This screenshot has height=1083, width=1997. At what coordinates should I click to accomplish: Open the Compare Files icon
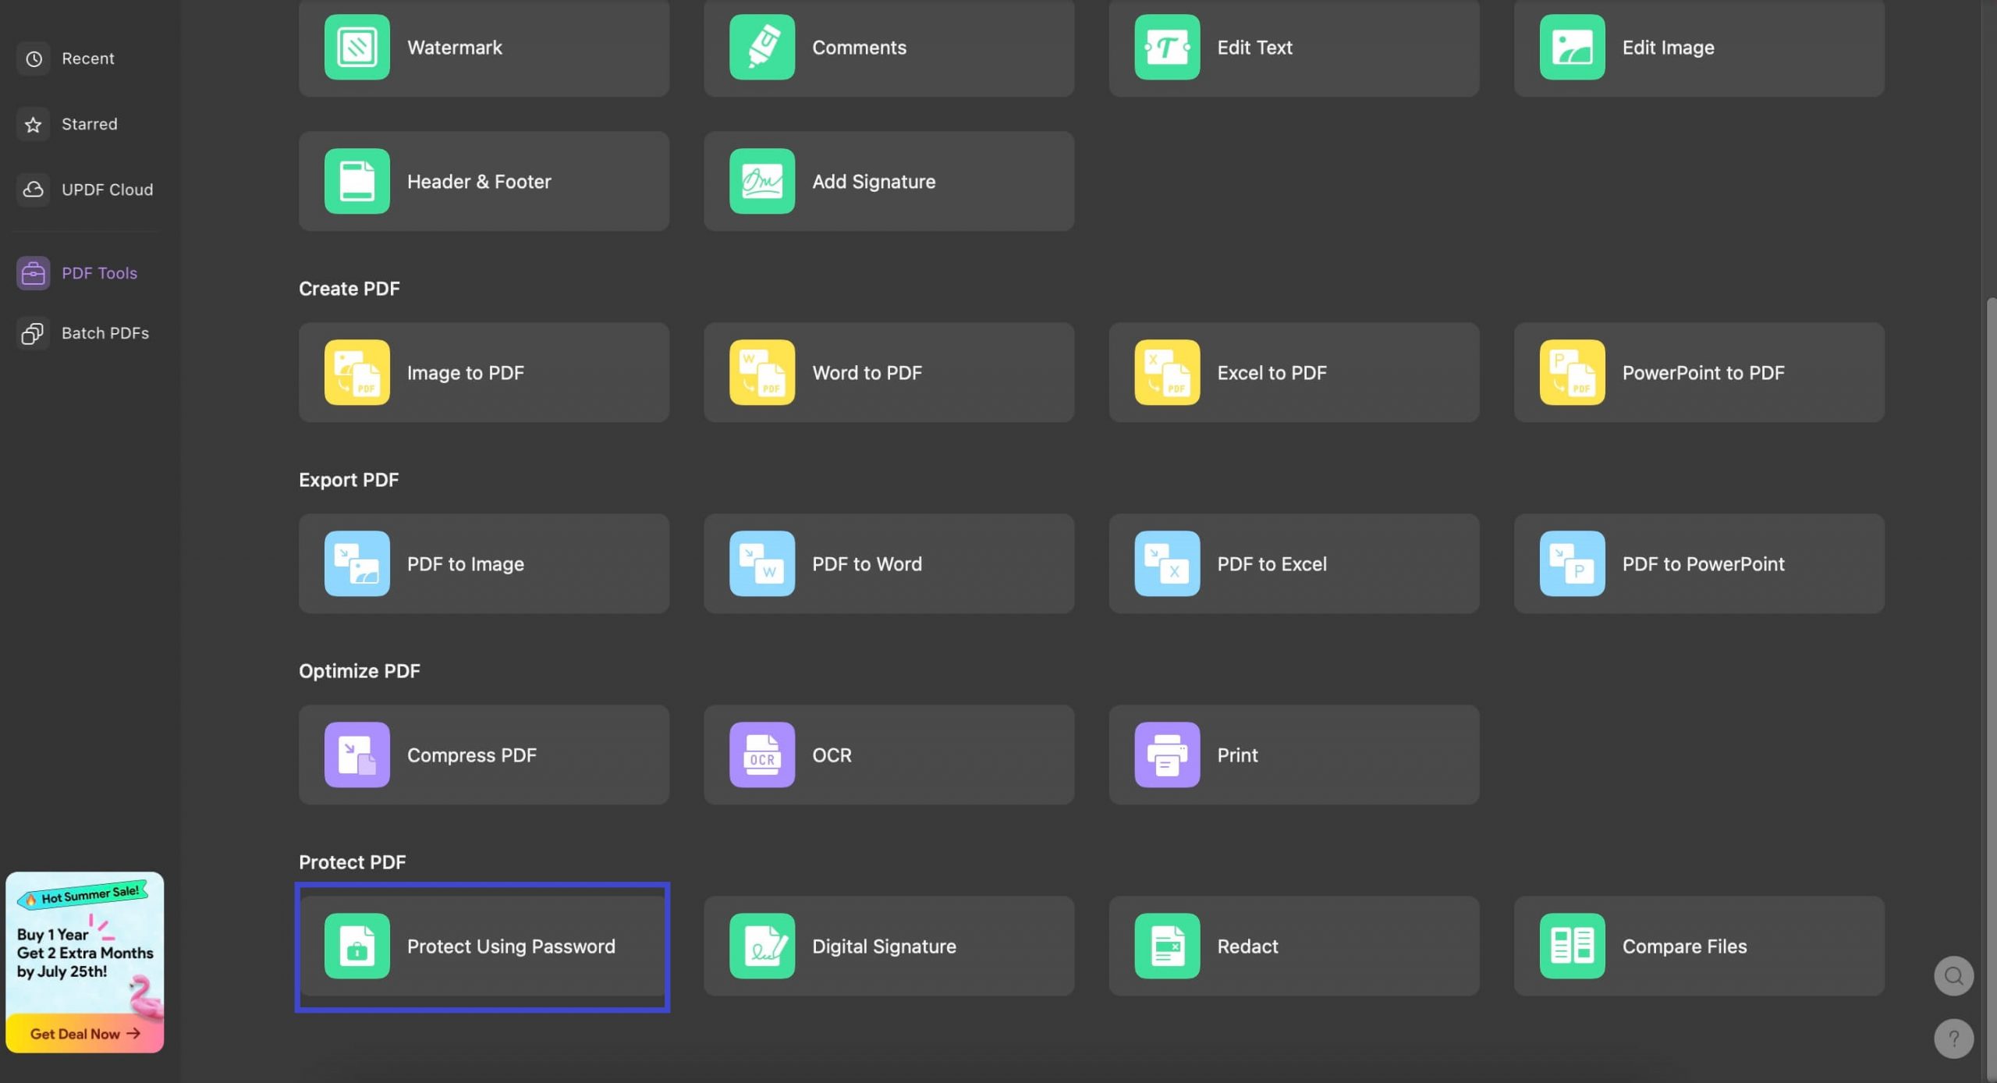click(x=1571, y=946)
